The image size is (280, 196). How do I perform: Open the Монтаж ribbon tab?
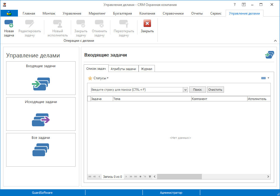point(49,13)
